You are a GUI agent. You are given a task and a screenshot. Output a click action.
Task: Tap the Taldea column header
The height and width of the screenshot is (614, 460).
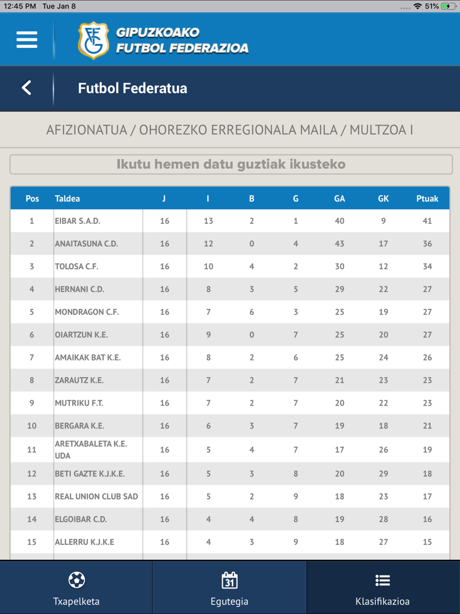pyautogui.click(x=67, y=199)
